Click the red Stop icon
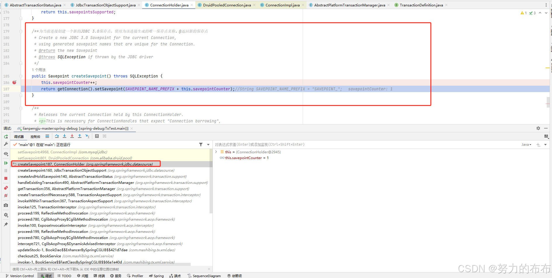 click(x=6, y=178)
